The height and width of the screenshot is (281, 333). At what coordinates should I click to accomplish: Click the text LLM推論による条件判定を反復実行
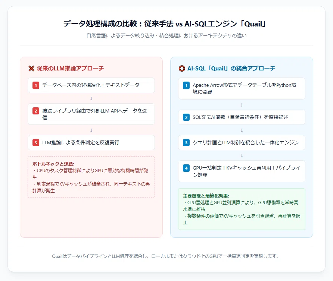click(81, 142)
